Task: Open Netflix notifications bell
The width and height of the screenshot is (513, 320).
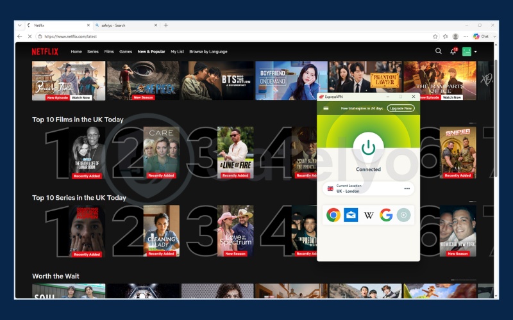Action: [x=453, y=51]
